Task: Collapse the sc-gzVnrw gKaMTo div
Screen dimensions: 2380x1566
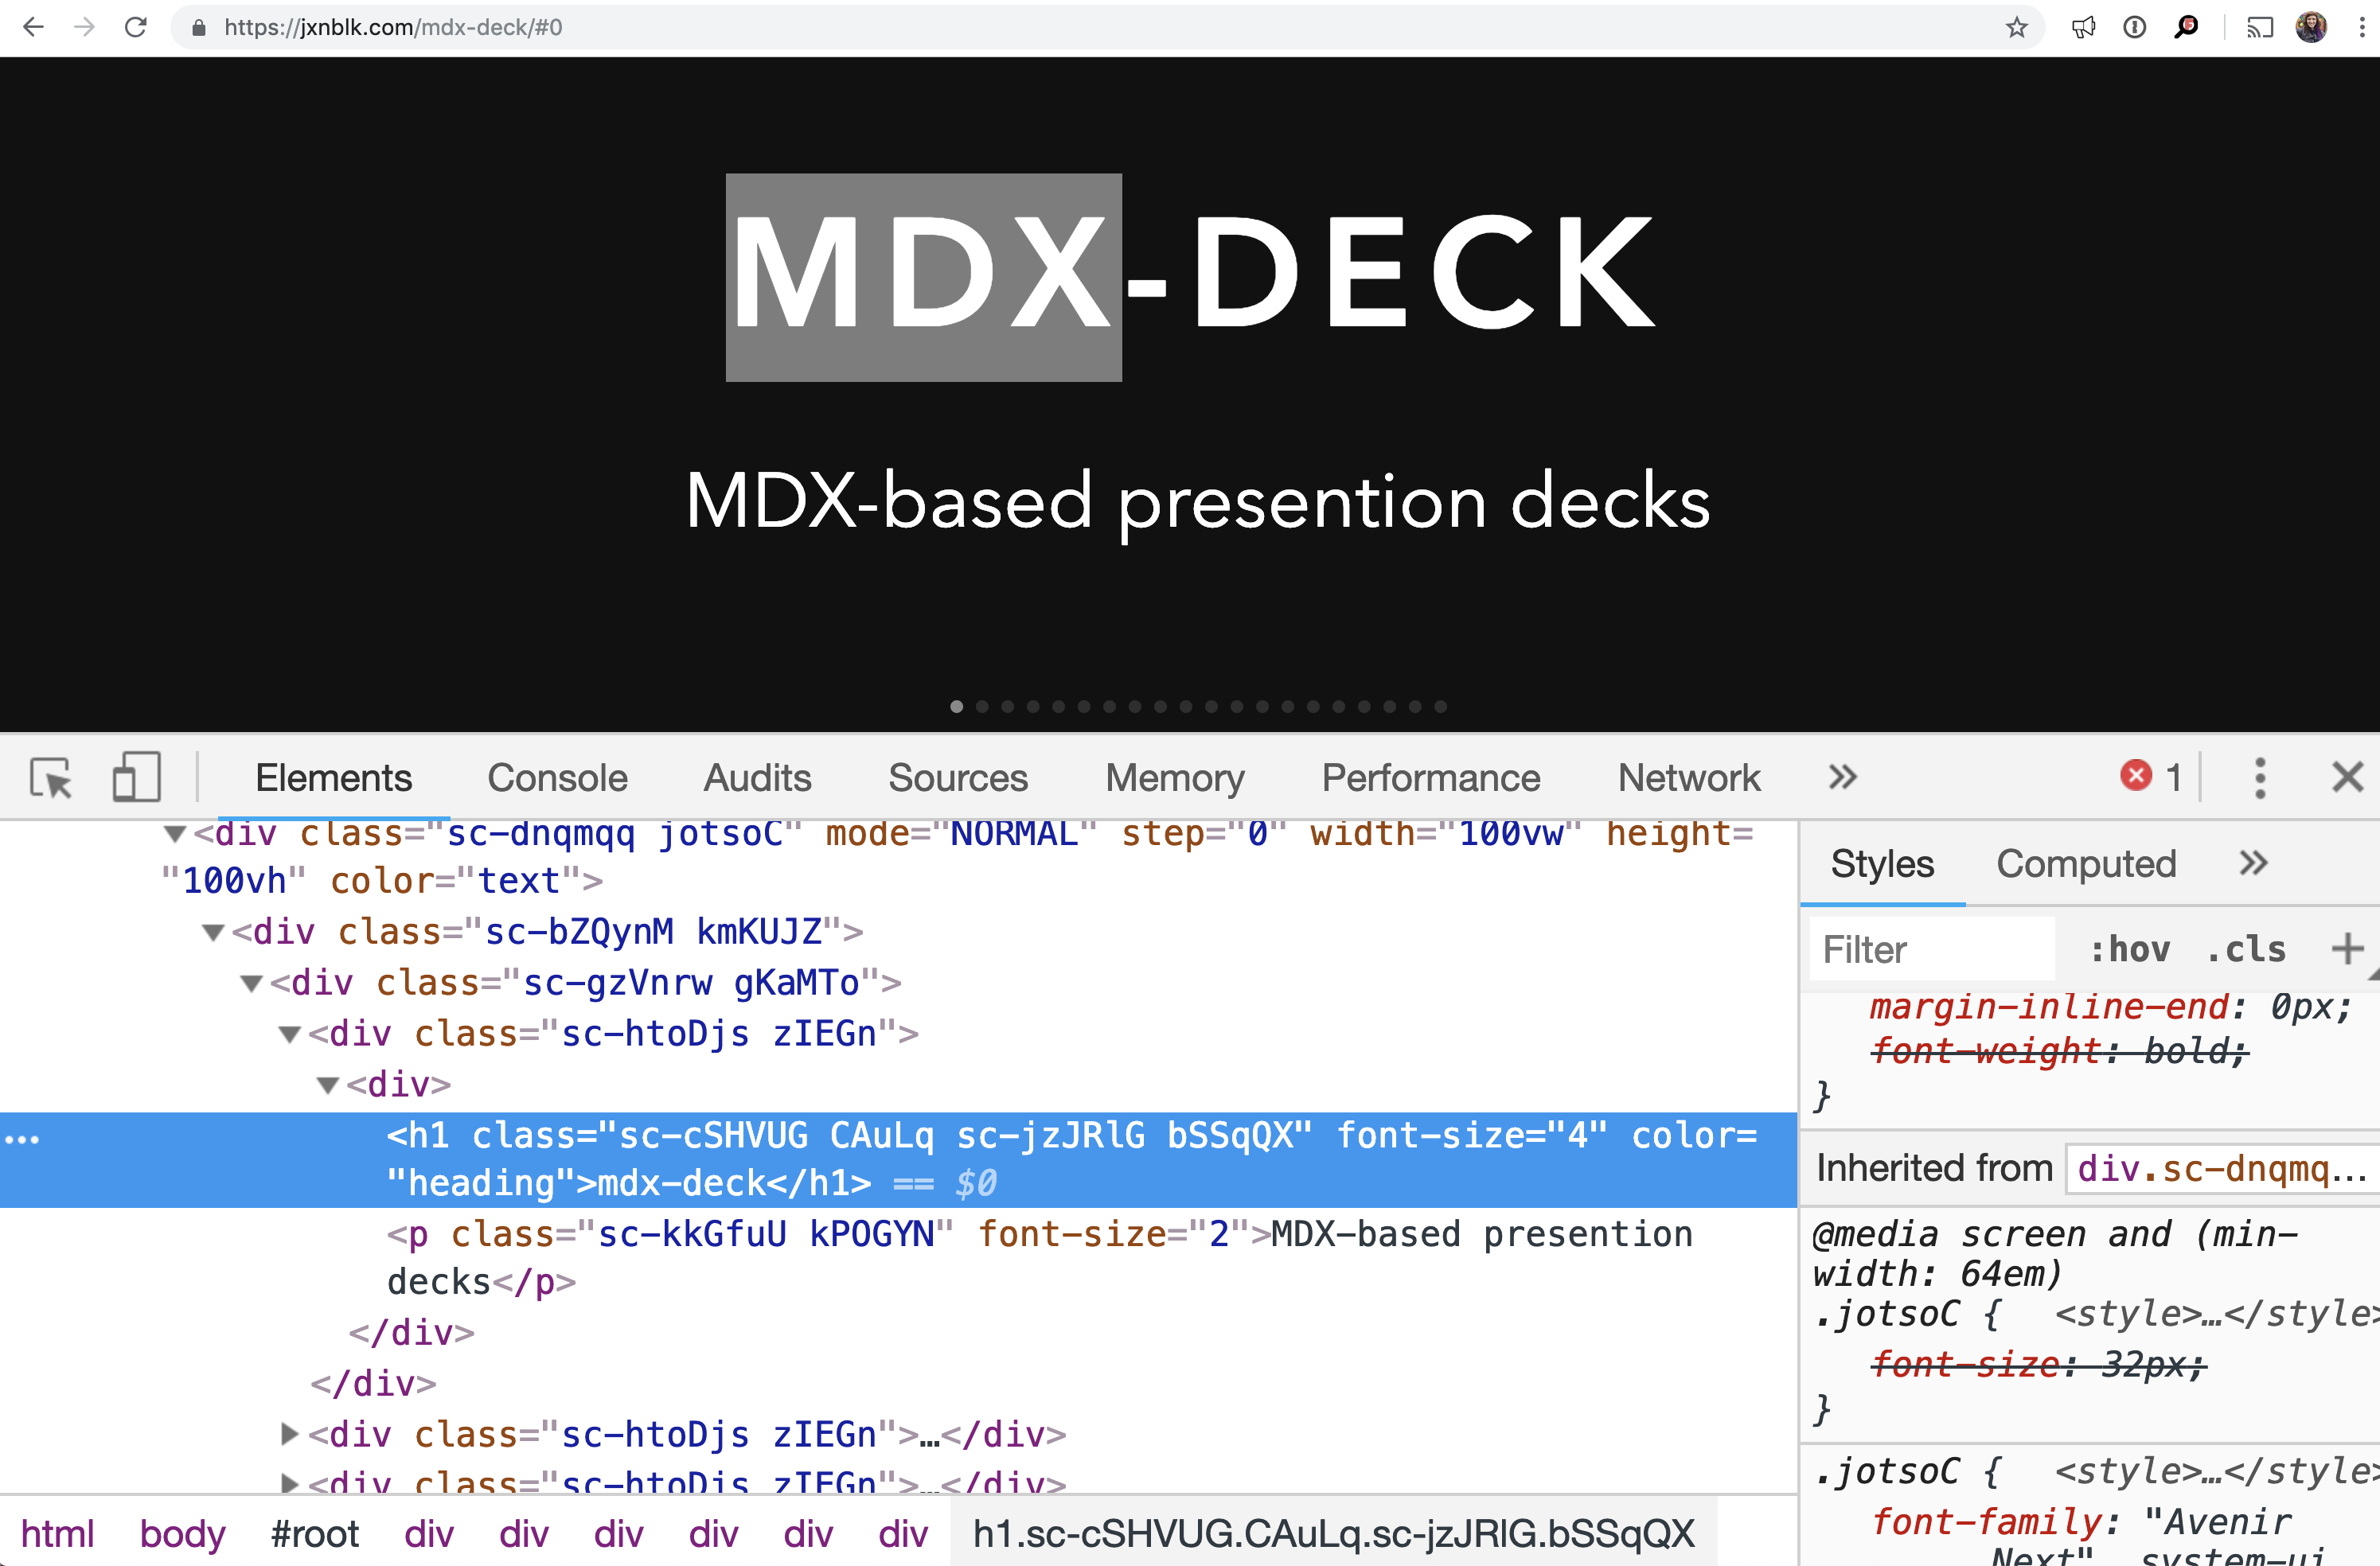Action: tap(252, 984)
